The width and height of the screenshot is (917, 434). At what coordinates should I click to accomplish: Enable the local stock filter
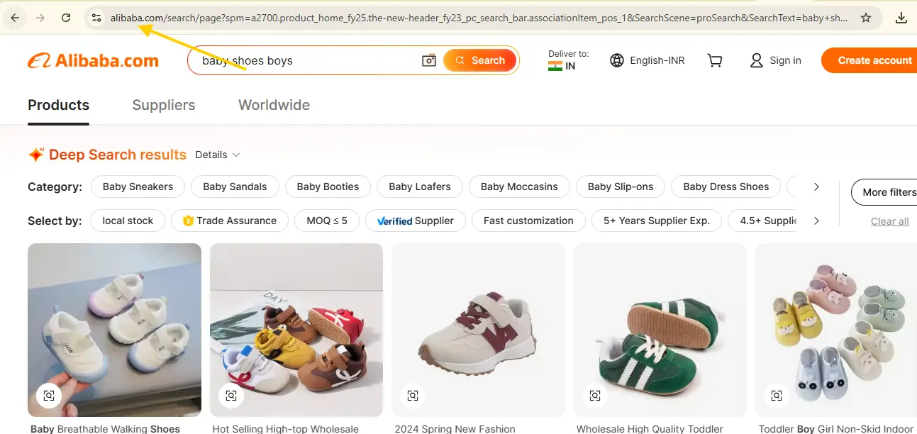pyautogui.click(x=128, y=221)
